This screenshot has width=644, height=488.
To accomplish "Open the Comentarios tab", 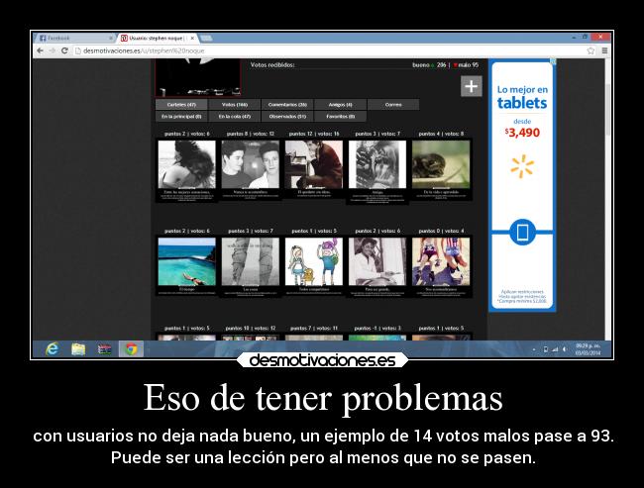I will pyautogui.click(x=287, y=105).
